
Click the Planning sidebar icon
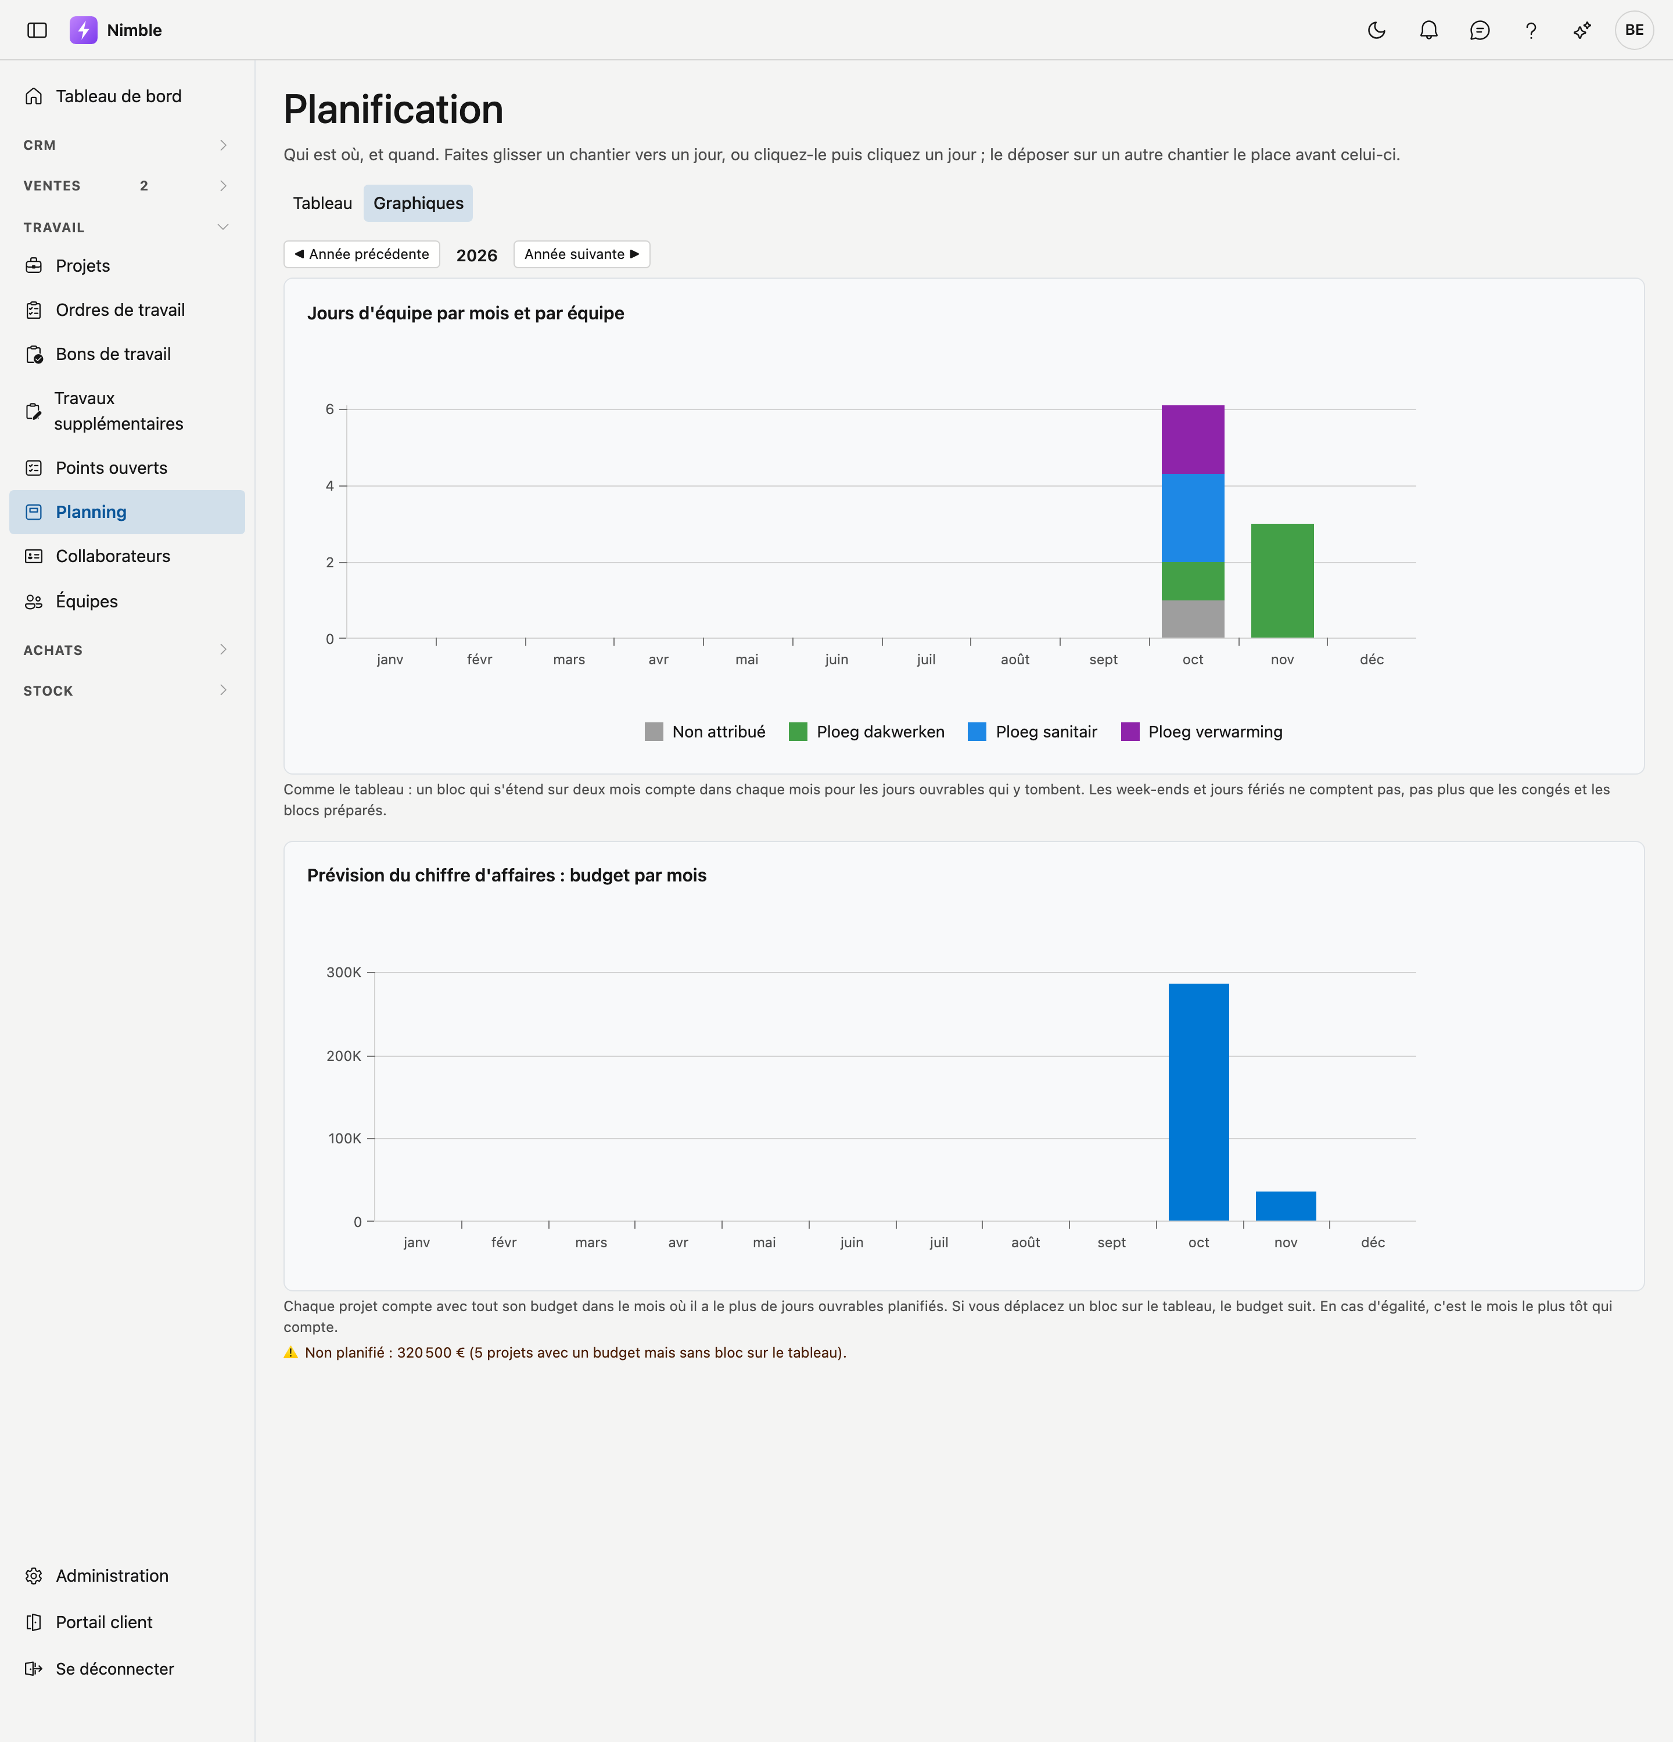[34, 512]
